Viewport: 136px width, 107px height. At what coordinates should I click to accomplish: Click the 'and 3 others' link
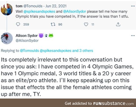pyautogui.click(x=83, y=51)
